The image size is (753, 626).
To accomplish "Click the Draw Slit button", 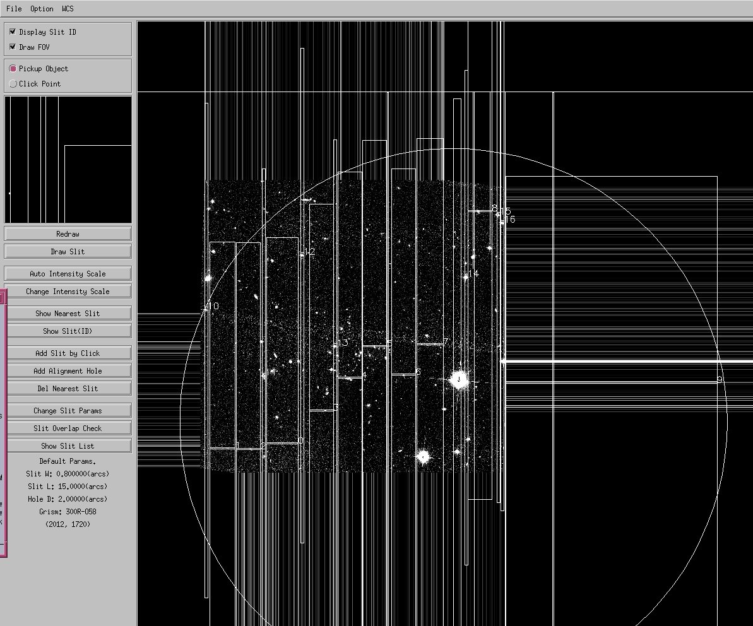I will coord(68,252).
